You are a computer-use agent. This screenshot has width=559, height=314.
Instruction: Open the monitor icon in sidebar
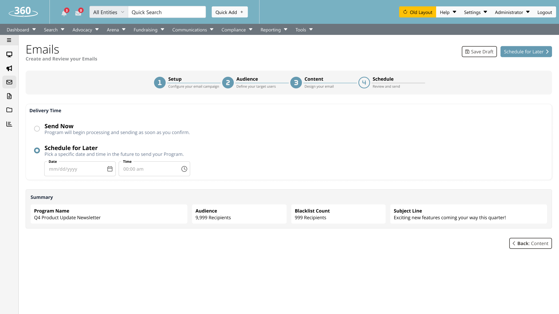(9, 54)
